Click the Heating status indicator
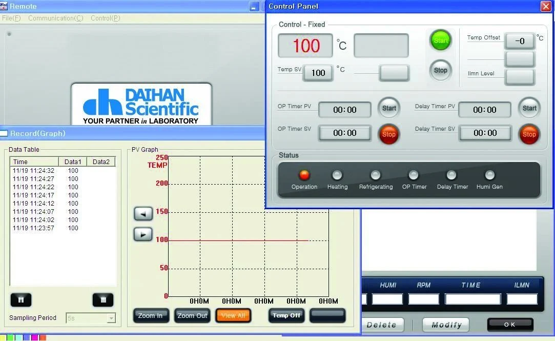The height and width of the screenshot is (341, 555). [337, 175]
